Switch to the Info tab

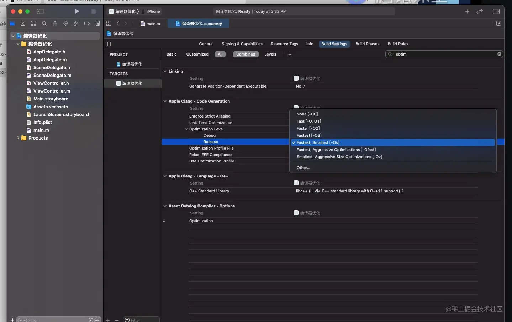pyautogui.click(x=310, y=44)
